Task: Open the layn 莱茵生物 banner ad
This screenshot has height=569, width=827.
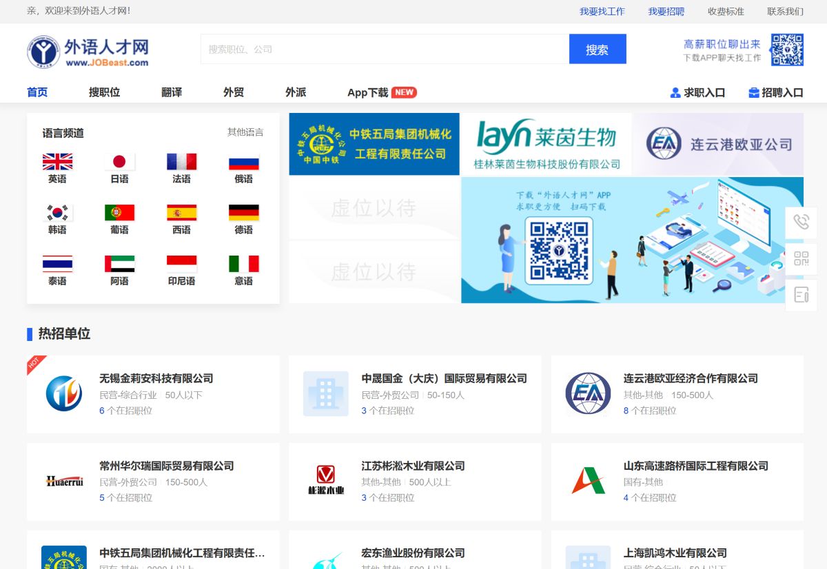Action: pos(546,144)
